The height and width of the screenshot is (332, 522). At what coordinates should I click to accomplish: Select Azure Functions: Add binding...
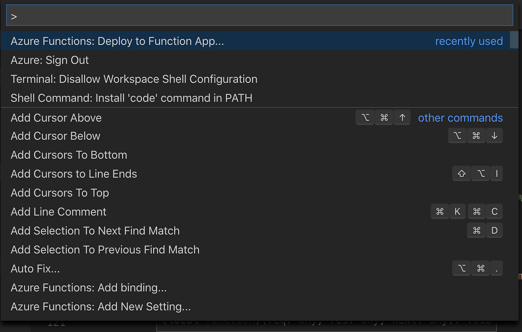point(89,288)
